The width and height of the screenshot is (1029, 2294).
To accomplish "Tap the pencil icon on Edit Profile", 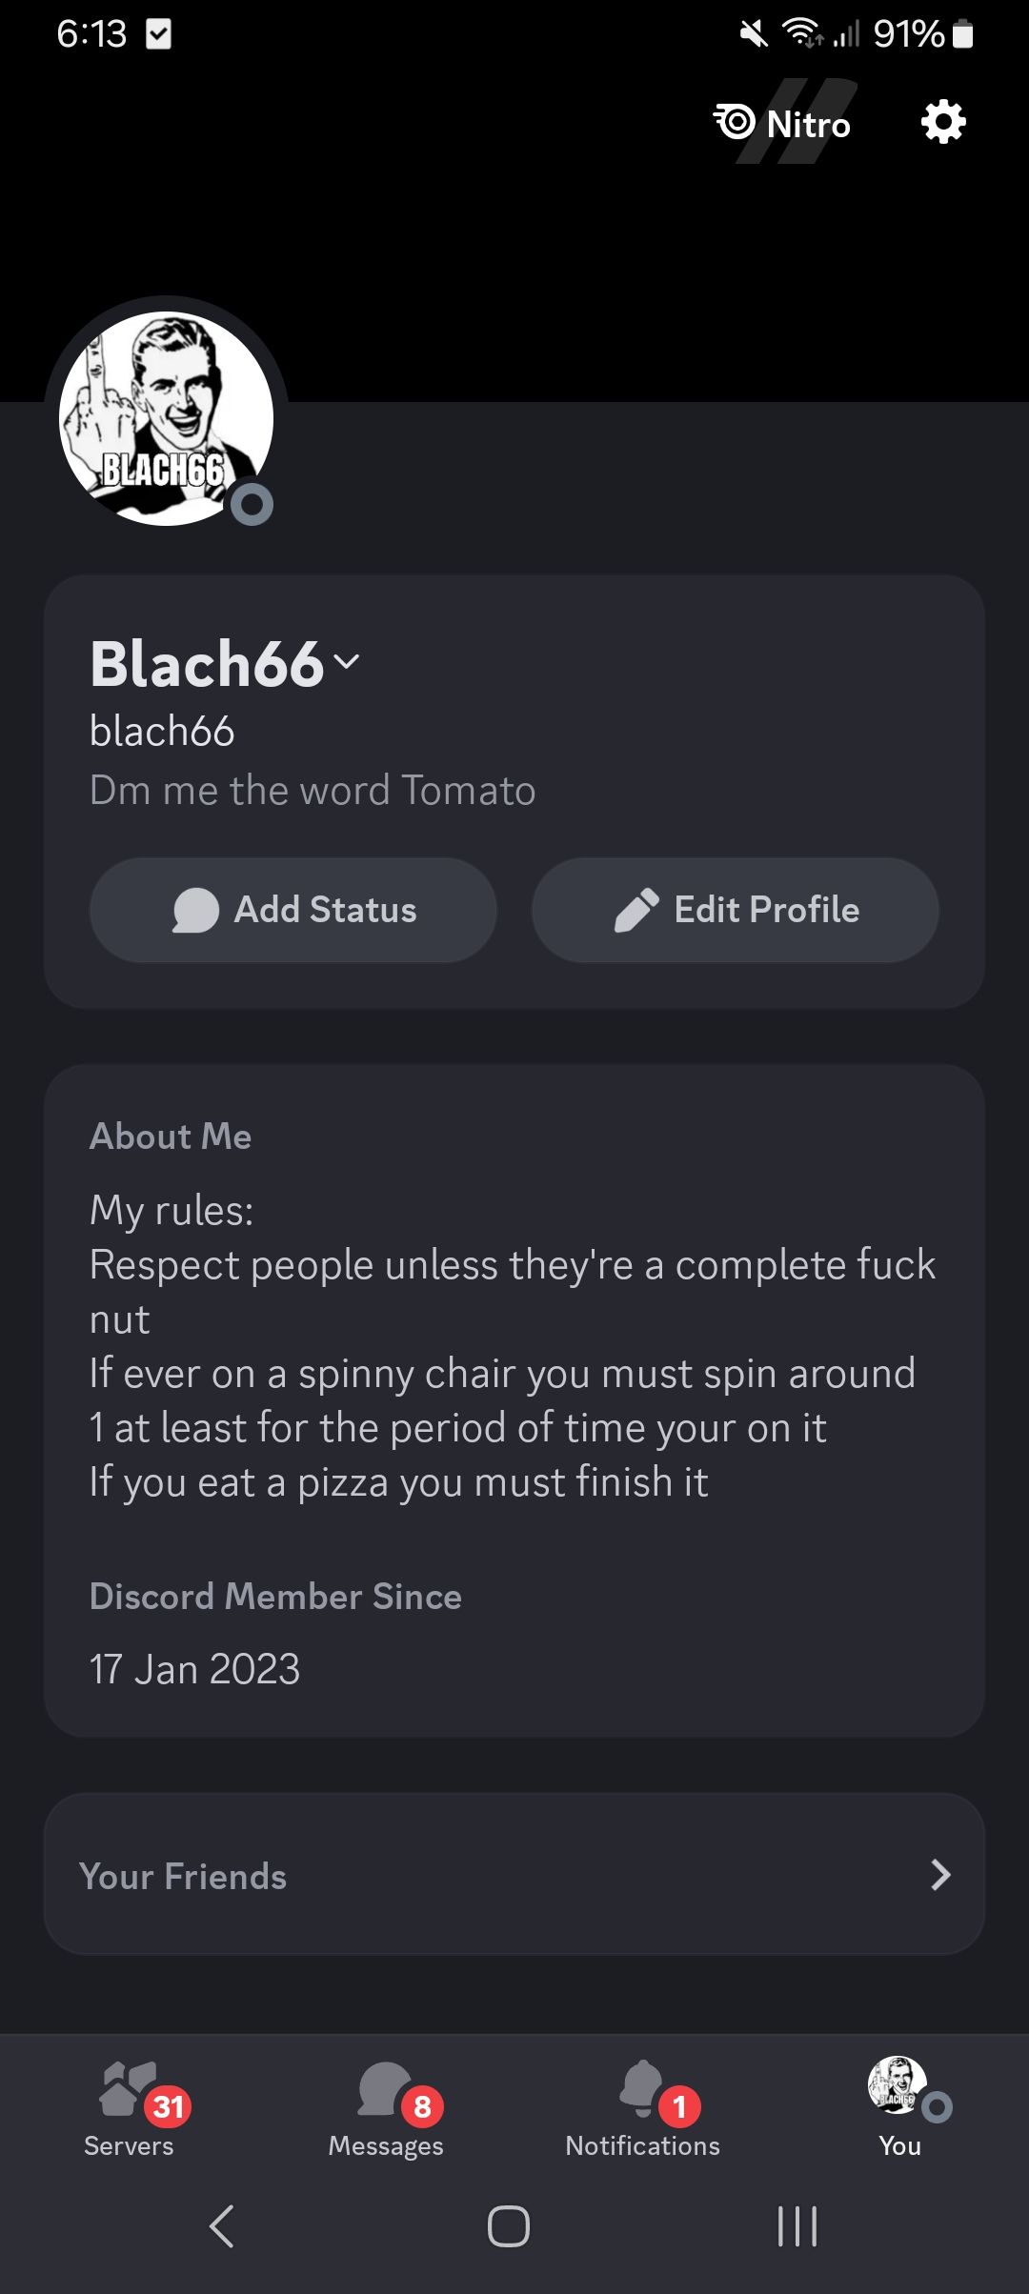I will click(x=636, y=910).
